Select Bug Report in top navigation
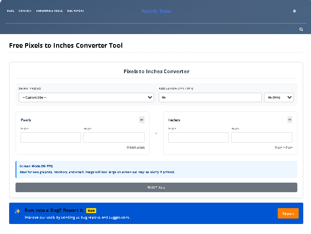 [75, 11]
